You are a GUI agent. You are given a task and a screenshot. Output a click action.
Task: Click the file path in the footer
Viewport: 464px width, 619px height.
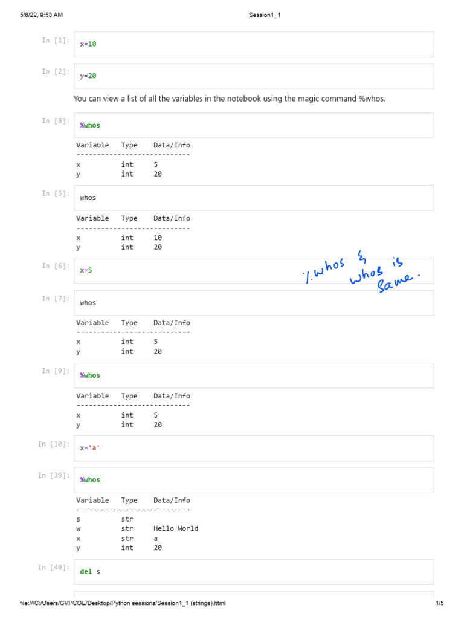tap(123, 603)
